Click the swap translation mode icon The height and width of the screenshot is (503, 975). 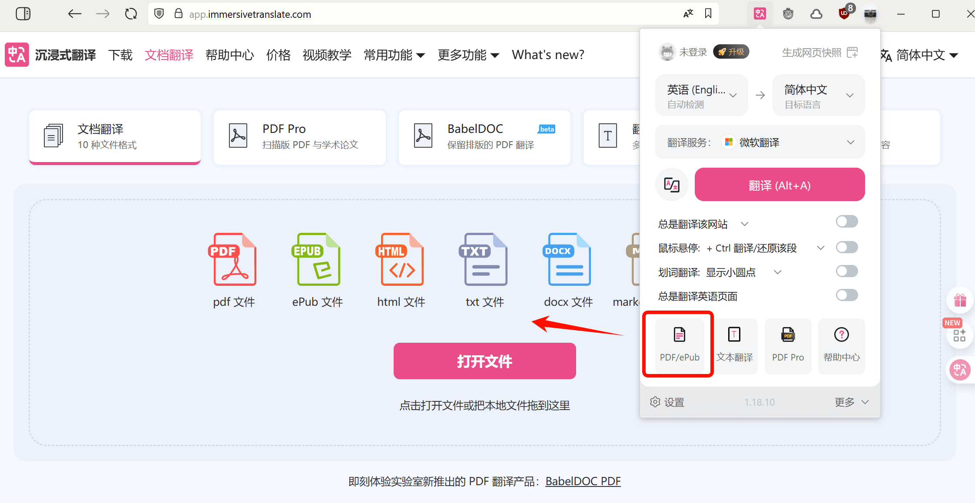pyautogui.click(x=672, y=185)
